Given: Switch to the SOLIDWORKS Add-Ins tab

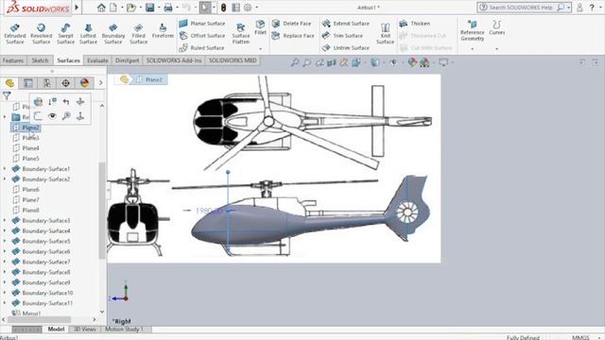Looking at the screenshot, I should click(174, 60).
